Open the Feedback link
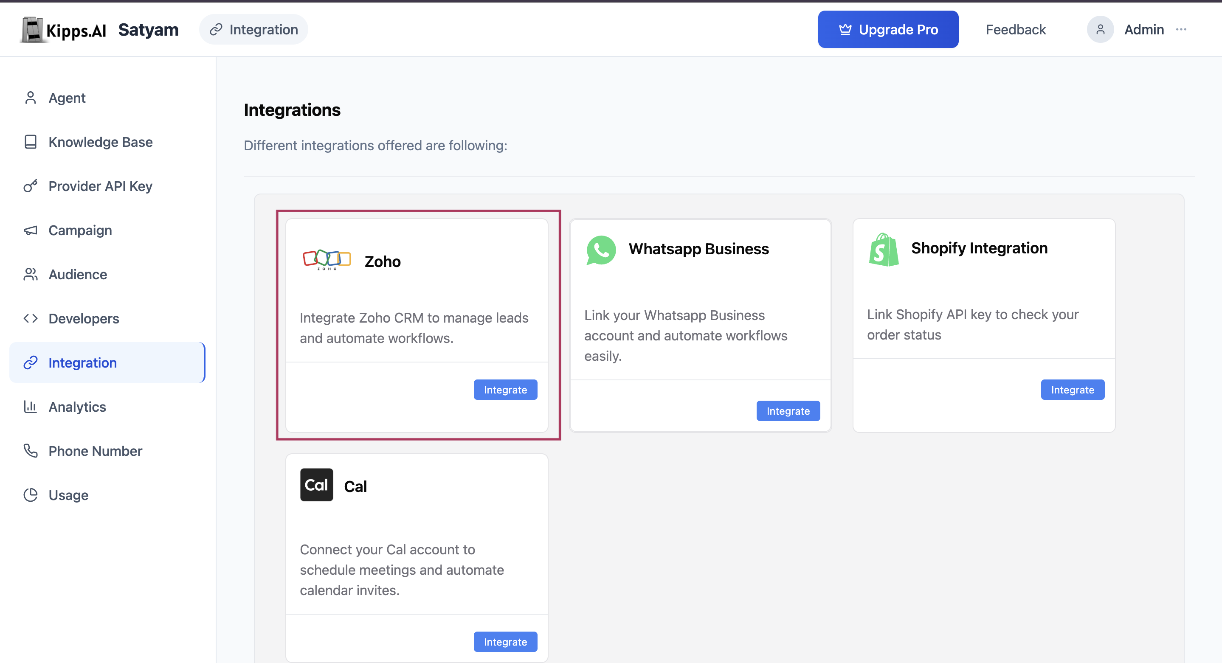Viewport: 1222px width, 663px height. pos(1016,29)
